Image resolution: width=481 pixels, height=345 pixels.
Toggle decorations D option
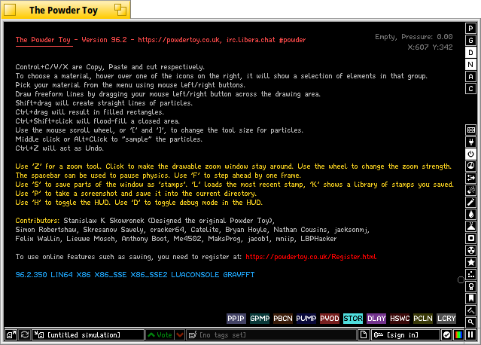471,53
